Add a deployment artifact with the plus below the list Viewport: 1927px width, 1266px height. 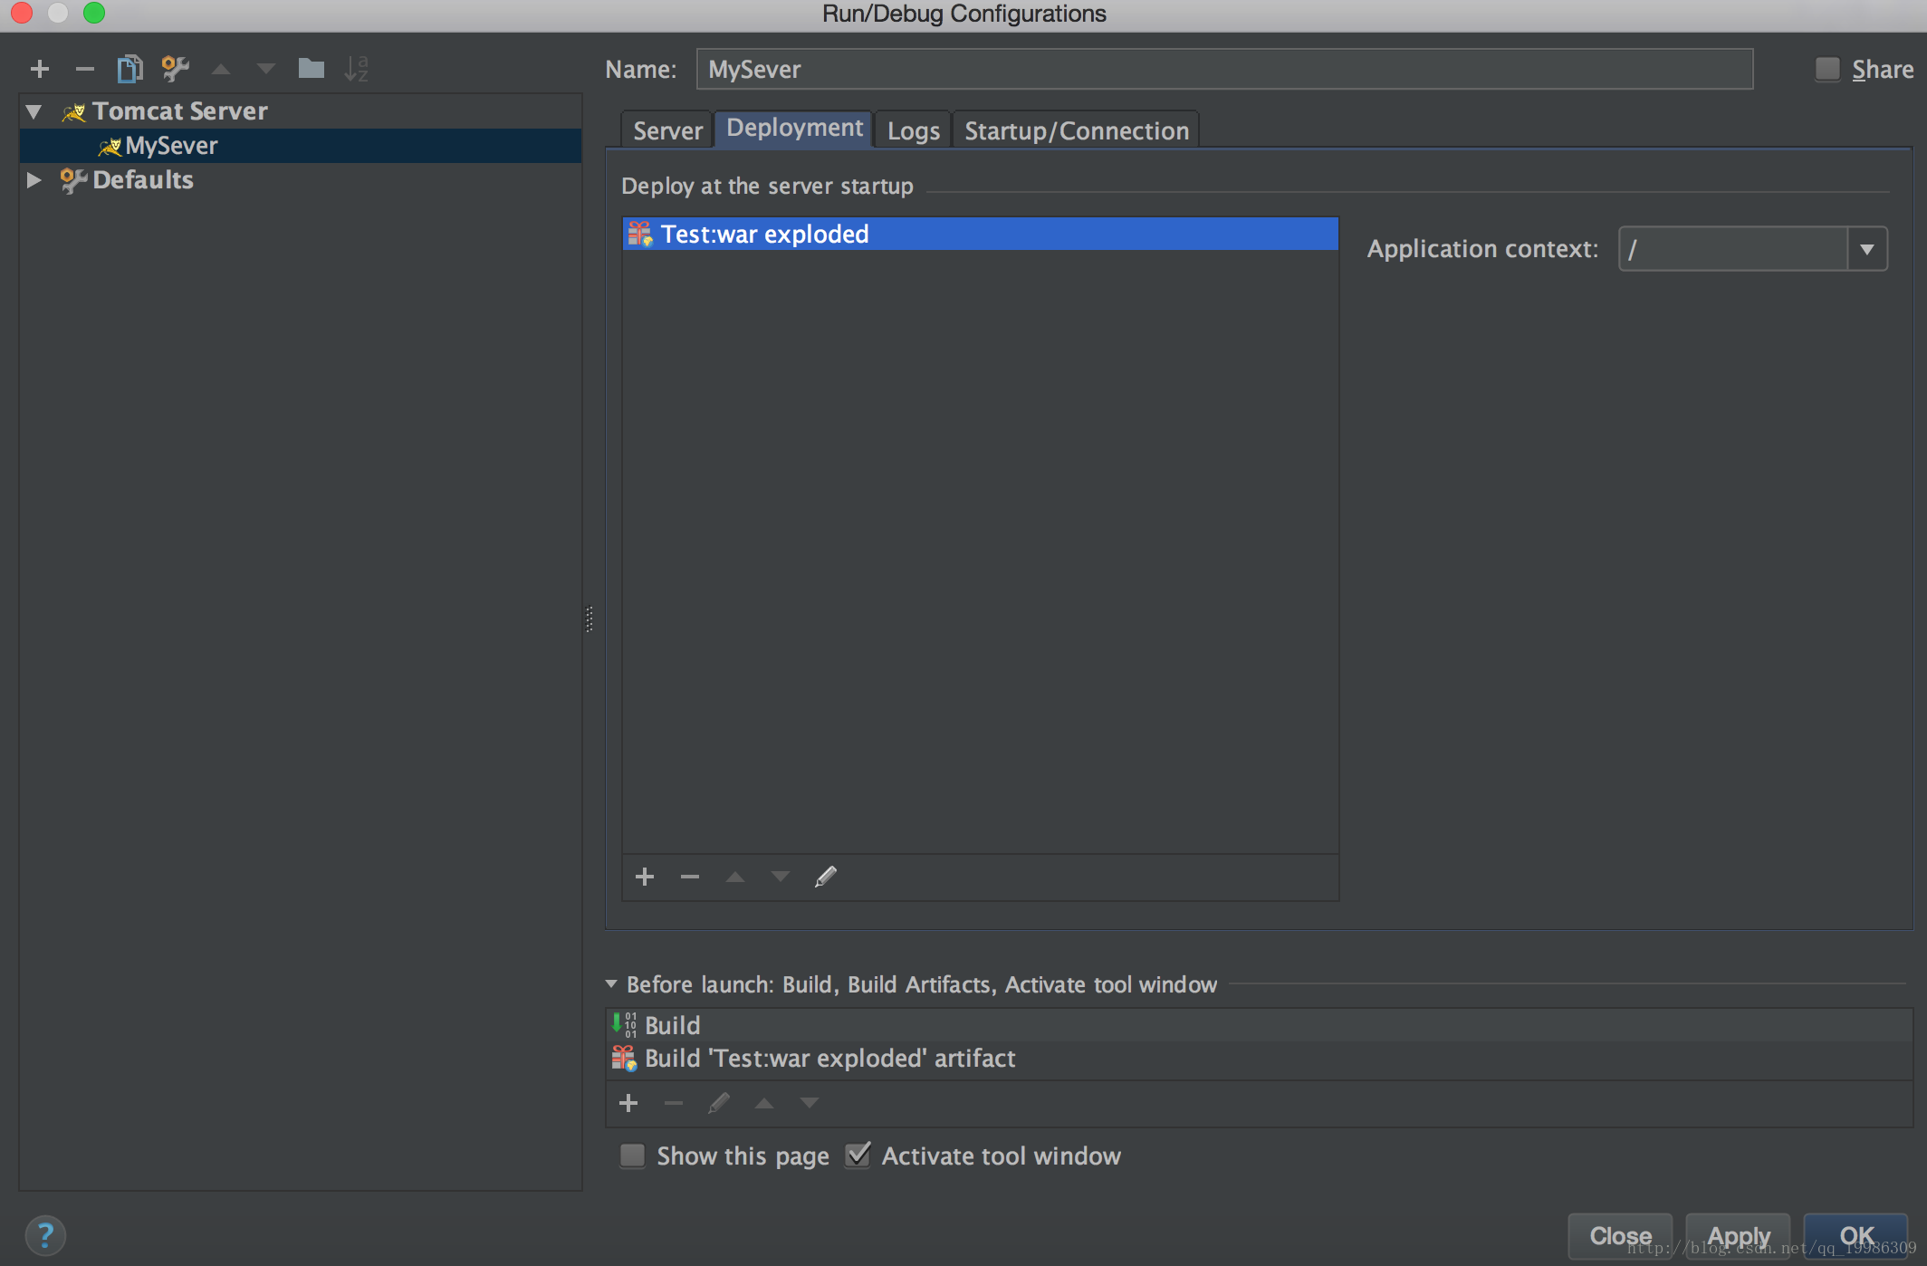pyautogui.click(x=645, y=877)
